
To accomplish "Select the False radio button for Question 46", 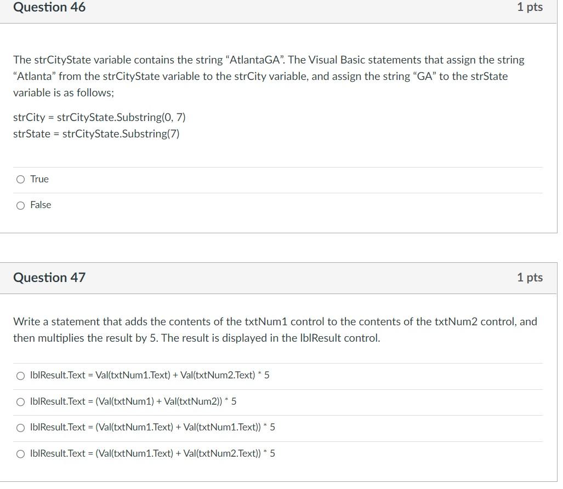I will coord(20,205).
